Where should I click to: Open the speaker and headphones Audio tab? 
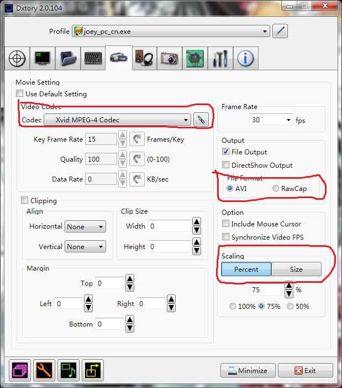point(144,59)
